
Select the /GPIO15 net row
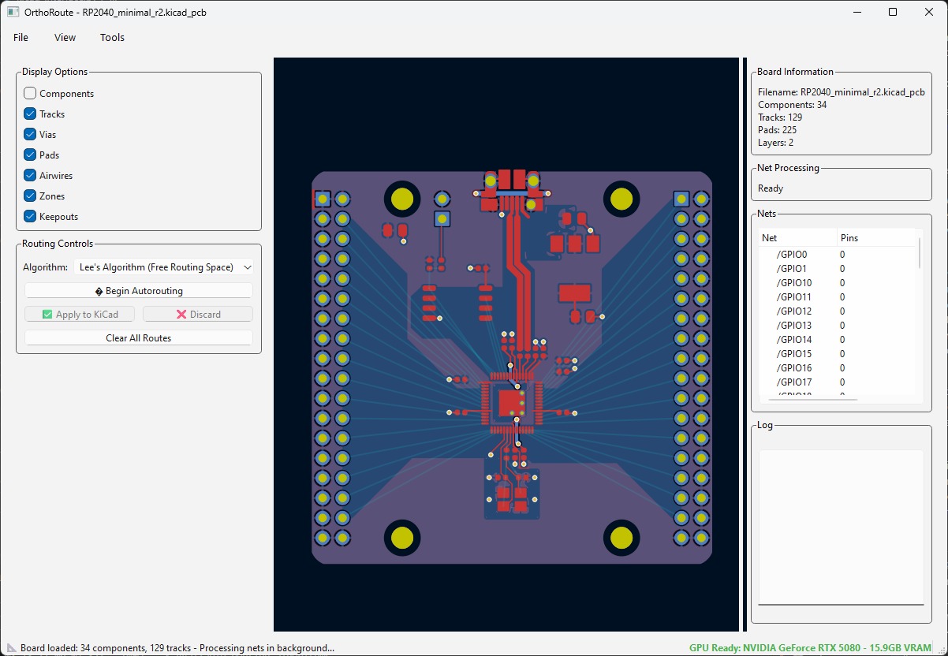(x=836, y=354)
